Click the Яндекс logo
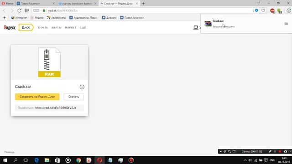The width and height of the screenshot is (292, 164). [10, 27]
